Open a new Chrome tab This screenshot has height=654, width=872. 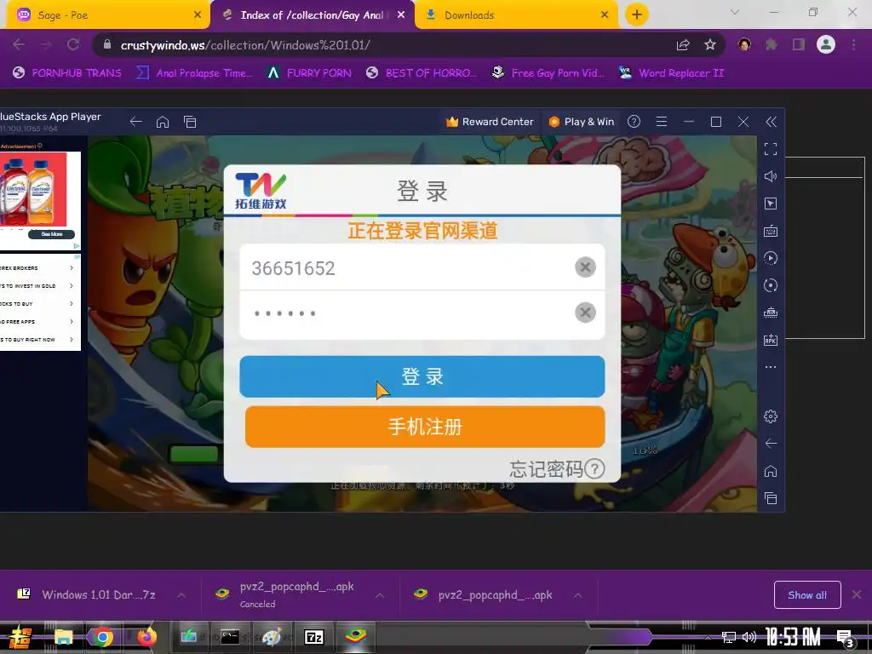tap(637, 14)
